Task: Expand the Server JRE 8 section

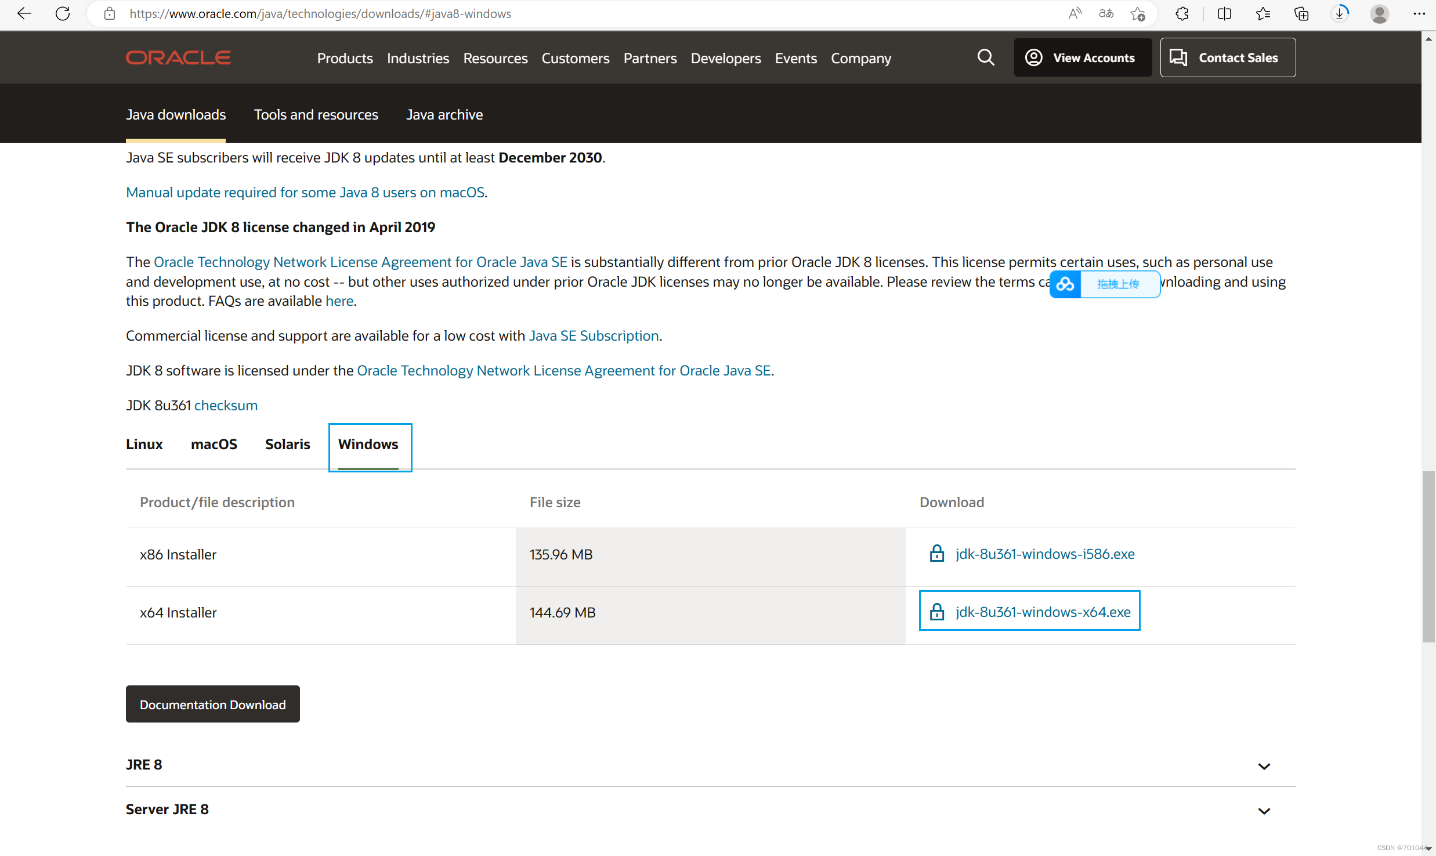Action: click(x=710, y=809)
